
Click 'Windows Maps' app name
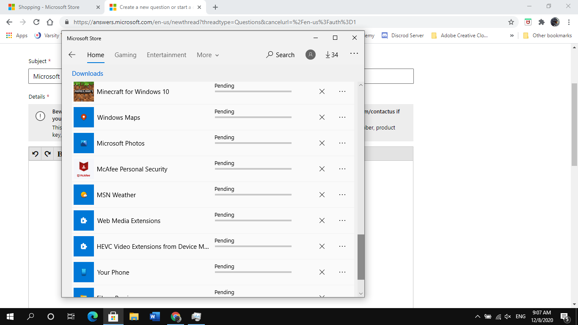click(x=118, y=118)
